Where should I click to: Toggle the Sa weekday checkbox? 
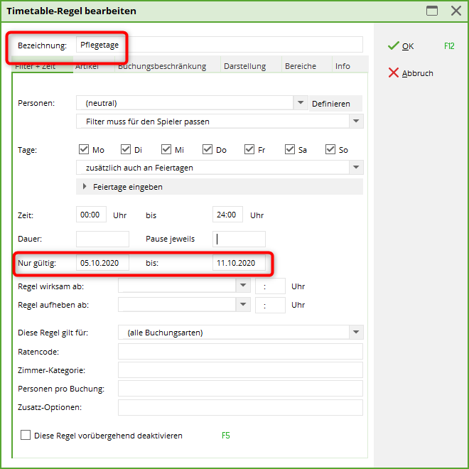(290, 149)
